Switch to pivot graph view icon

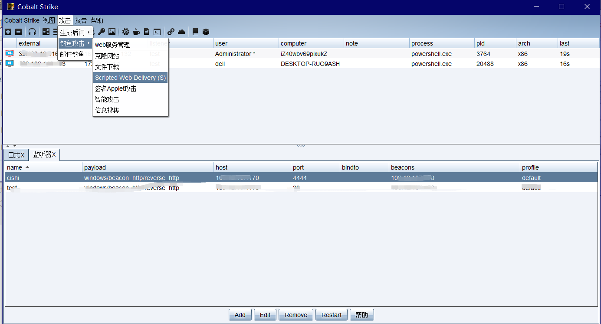pyautogui.click(x=46, y=32)
